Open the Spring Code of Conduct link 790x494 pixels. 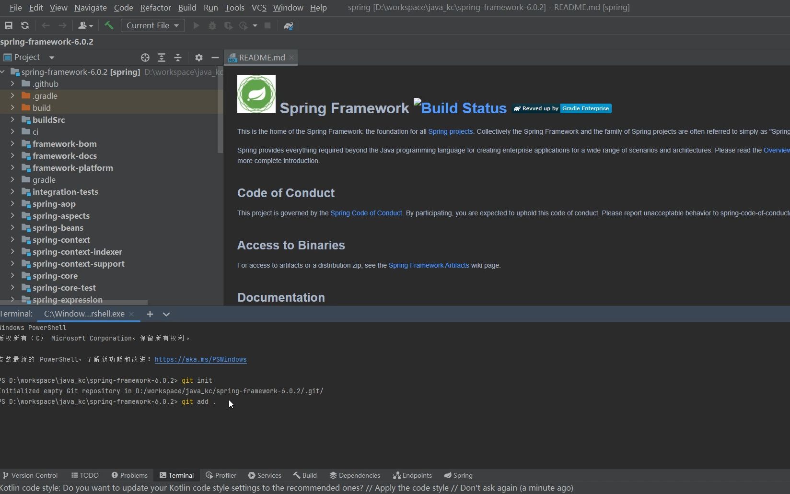point(366,213)
